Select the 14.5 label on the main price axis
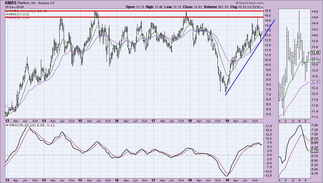 (268, 21)
